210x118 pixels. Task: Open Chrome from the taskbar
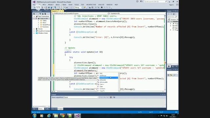63,116
